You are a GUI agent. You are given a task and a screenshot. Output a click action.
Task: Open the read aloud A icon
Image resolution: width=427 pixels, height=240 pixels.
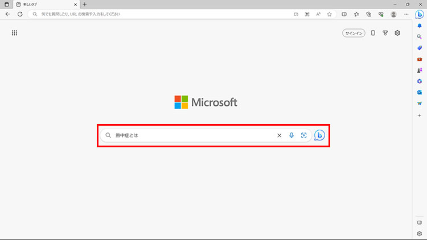point(318,14)
